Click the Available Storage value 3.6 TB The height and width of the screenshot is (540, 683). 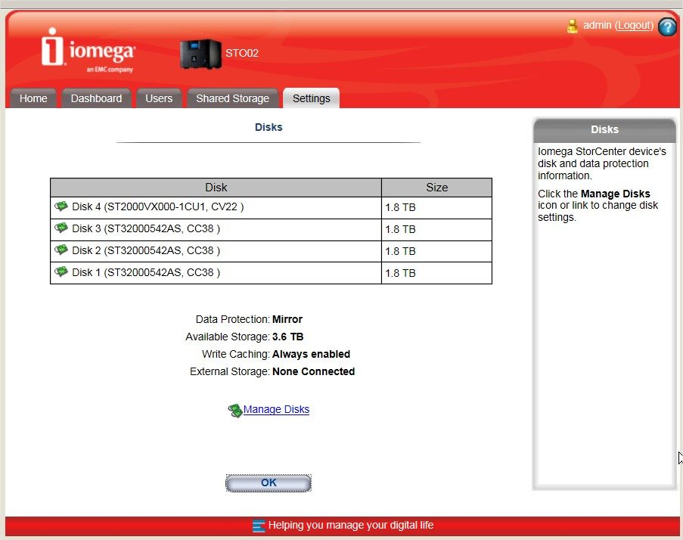[288, 337]
